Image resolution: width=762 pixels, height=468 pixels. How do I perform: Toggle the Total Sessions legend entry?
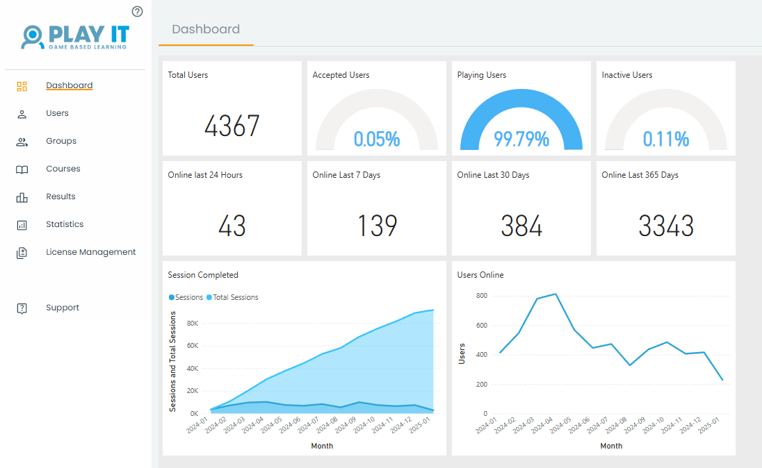click(233, 297)
